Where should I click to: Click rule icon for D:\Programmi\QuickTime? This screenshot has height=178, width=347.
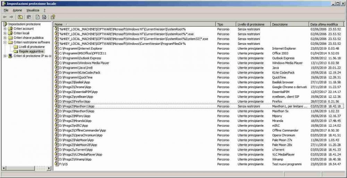point(57,77)
